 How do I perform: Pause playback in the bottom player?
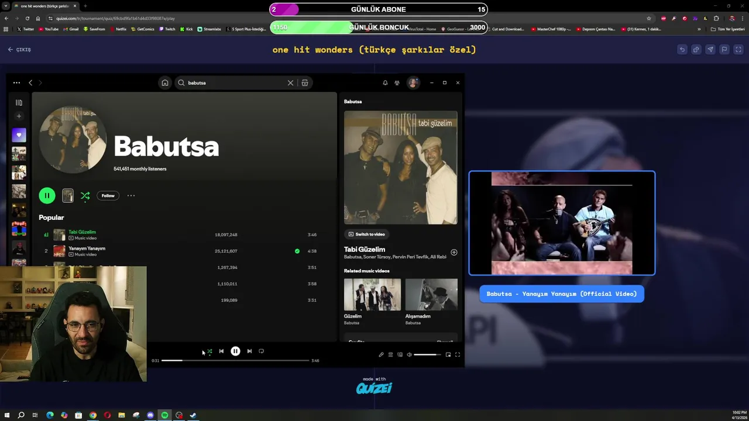[x=235, y=351]
